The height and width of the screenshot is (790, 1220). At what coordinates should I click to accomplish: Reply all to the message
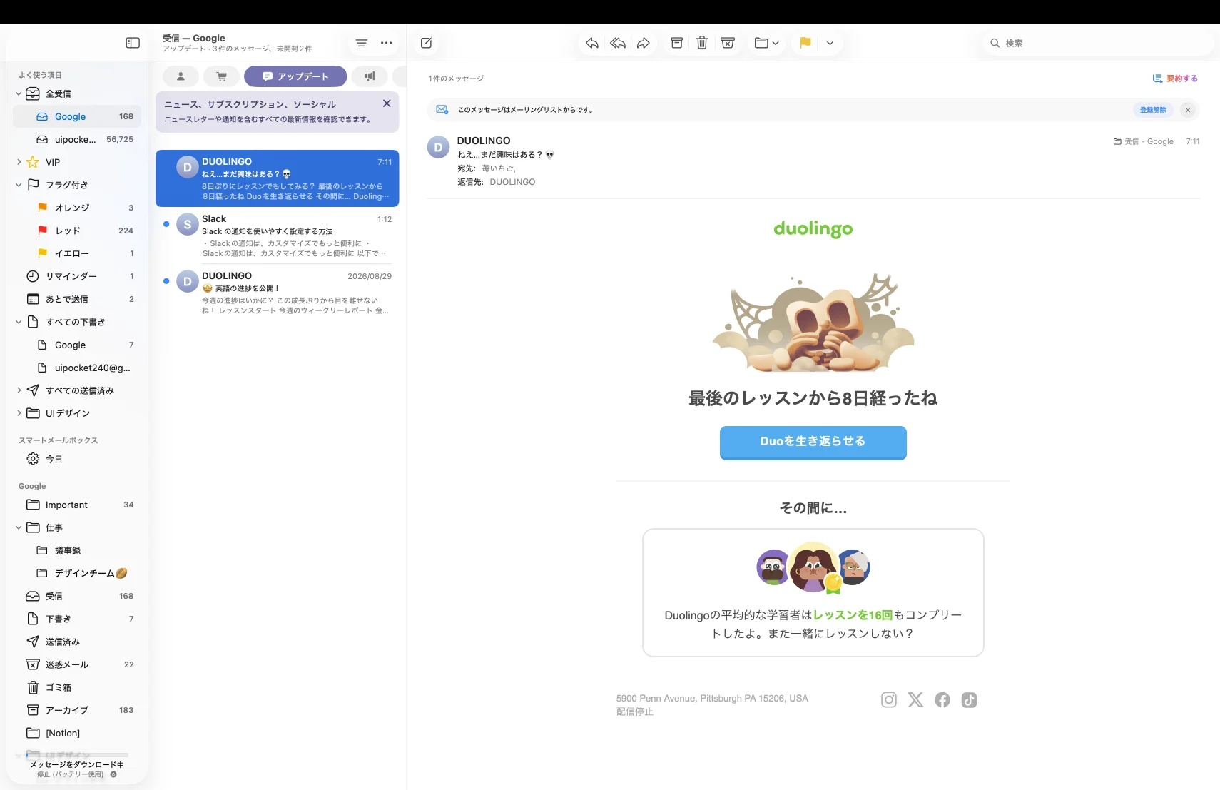point(618,43)
